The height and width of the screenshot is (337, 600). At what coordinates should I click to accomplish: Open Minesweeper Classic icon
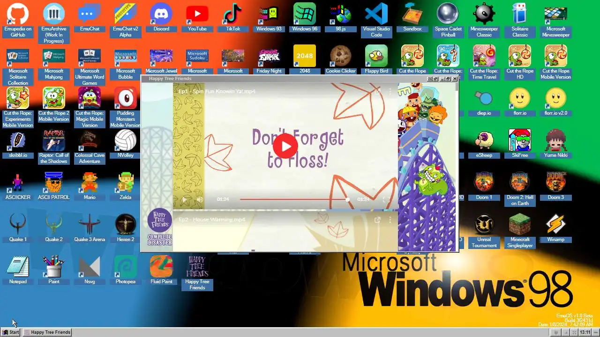484,20
